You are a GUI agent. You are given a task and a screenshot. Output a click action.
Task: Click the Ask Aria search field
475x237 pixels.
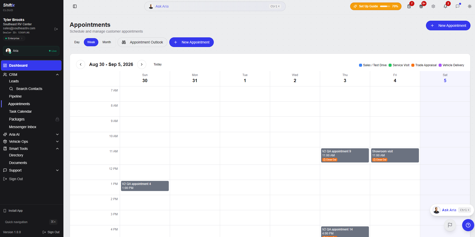click(x=215, y=6)
